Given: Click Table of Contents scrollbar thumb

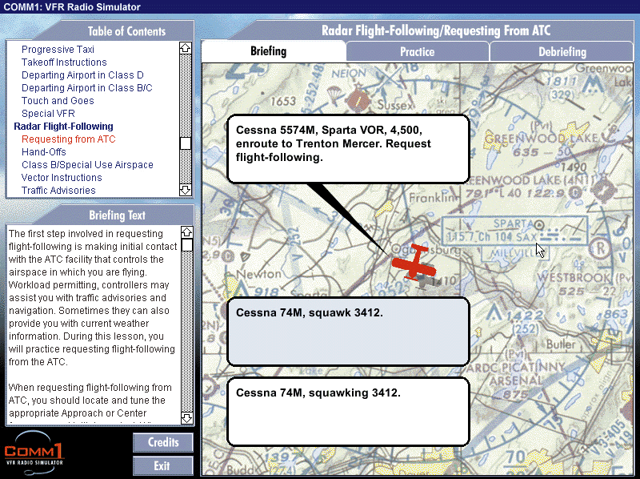Looking at the screenshot, I should click(186, 143).
